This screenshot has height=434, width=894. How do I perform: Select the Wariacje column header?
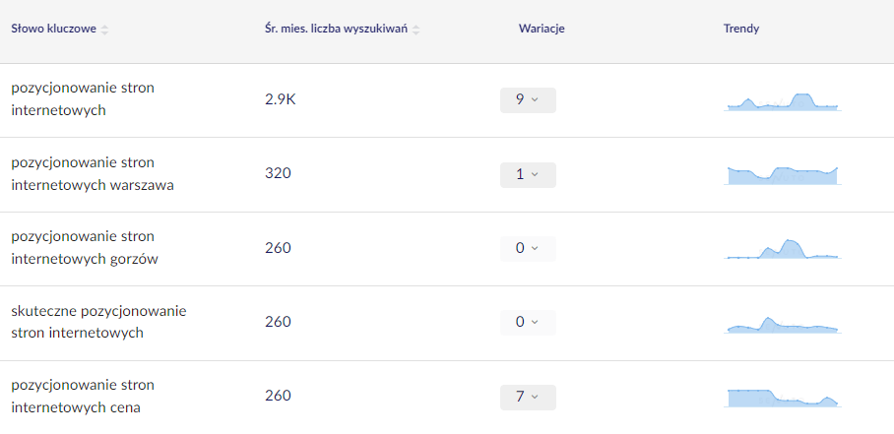[x=542, y=29]
